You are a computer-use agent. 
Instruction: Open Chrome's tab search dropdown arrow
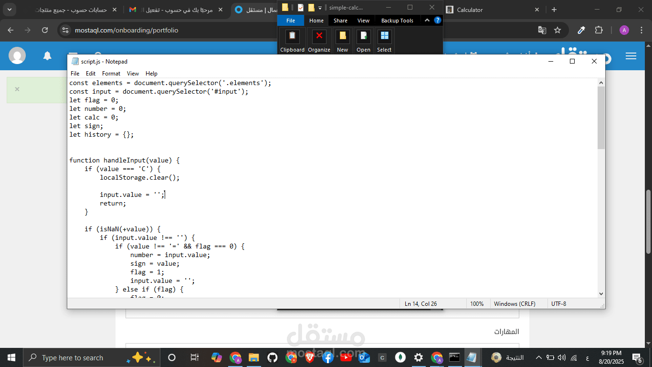tap(10, 10)
